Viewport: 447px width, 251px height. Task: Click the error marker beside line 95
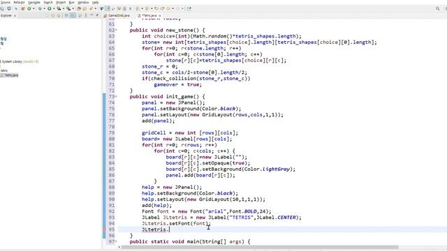pyautogui.click(x=104, y=229)
